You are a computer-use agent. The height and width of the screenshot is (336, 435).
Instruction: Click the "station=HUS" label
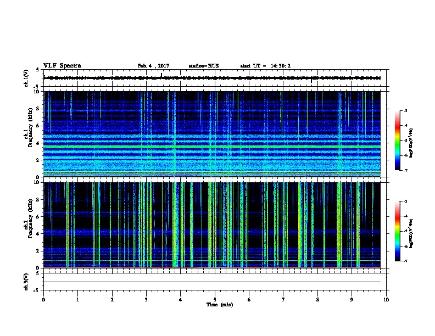click(x=204, y=66)
